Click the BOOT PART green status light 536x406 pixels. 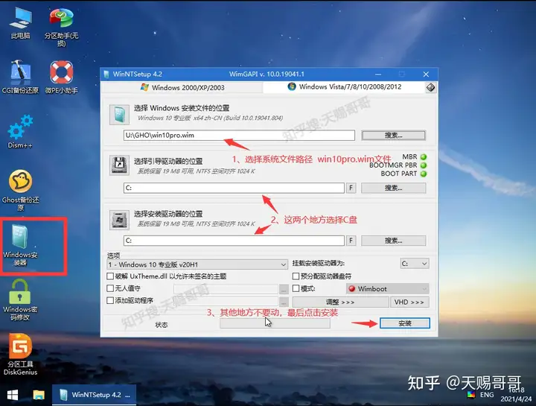click(x=424, y=174)
